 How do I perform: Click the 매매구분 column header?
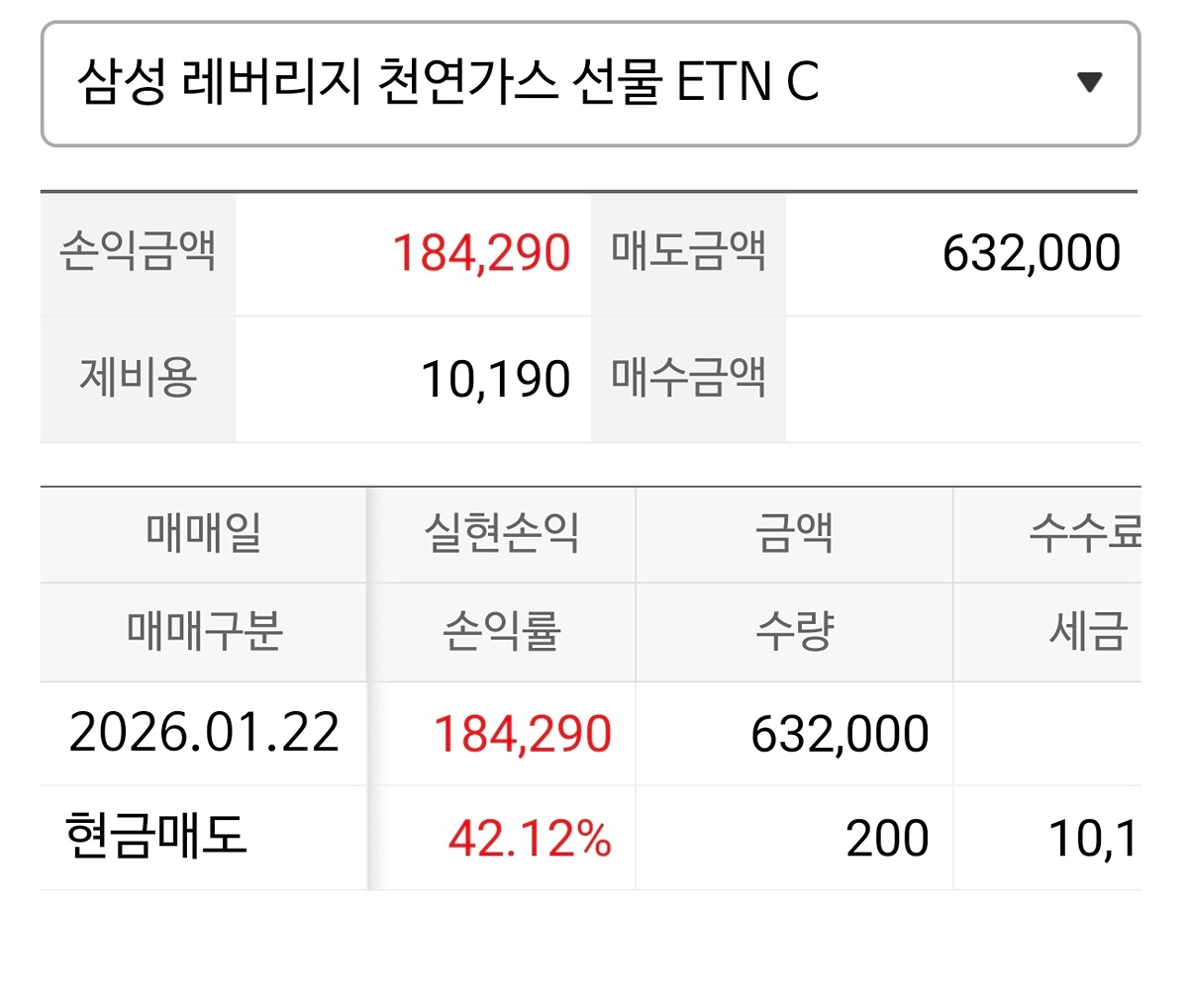tap(203, 631)
